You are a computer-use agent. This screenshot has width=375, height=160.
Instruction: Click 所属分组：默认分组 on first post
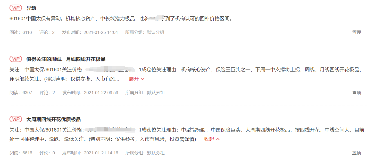coord(145,32)
